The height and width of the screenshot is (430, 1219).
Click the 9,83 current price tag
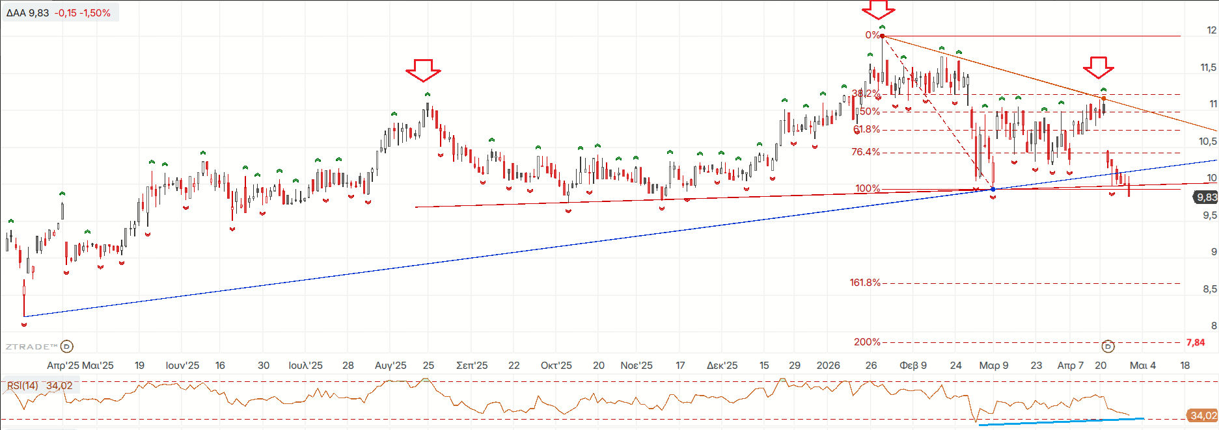click(x=1206, y=197)
